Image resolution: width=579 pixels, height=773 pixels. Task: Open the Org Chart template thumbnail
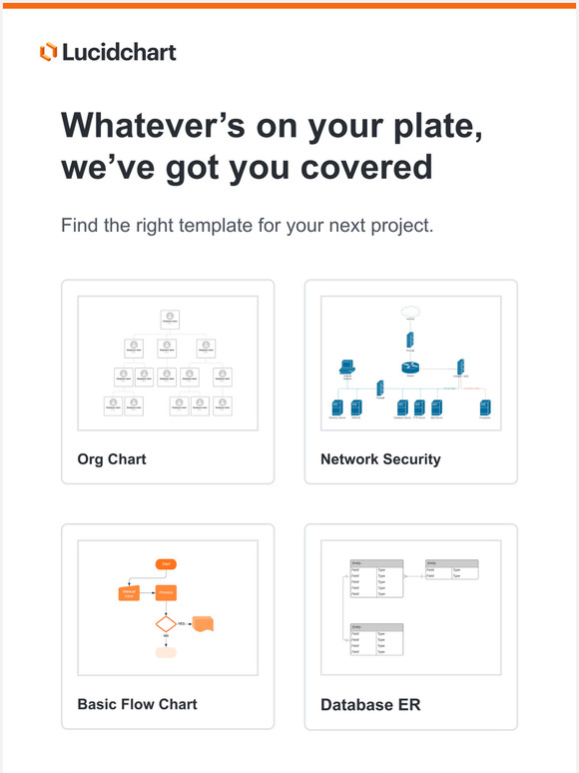click(x=168, y=363)
